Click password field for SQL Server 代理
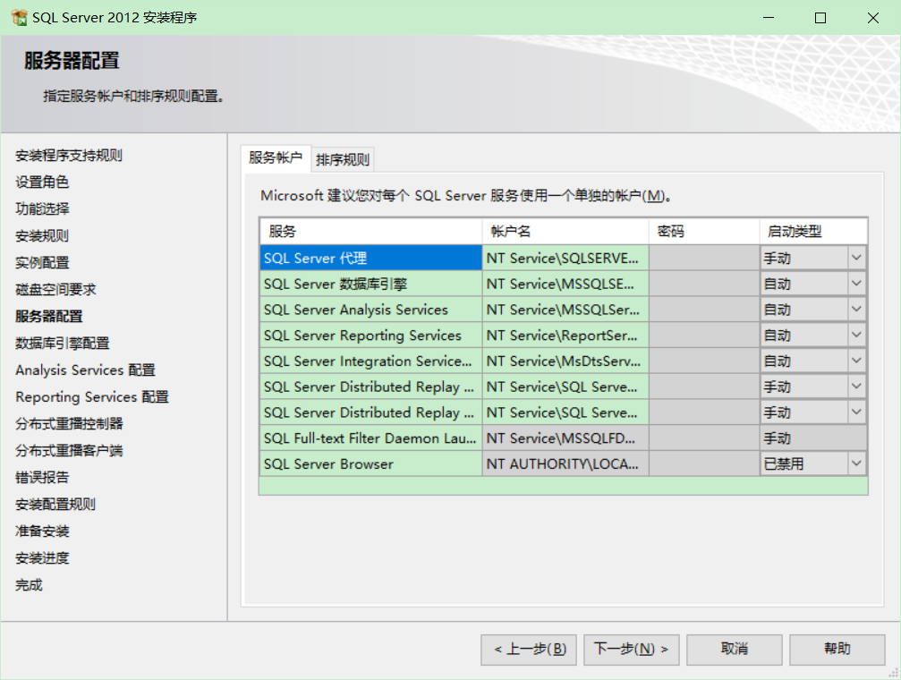Screen dimensions: 901x680 (704, 258)
